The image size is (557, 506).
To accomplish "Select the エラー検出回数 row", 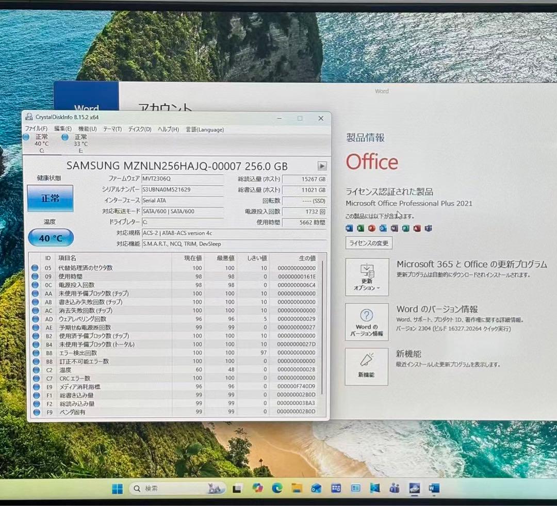I will click(x=174, y=352).
